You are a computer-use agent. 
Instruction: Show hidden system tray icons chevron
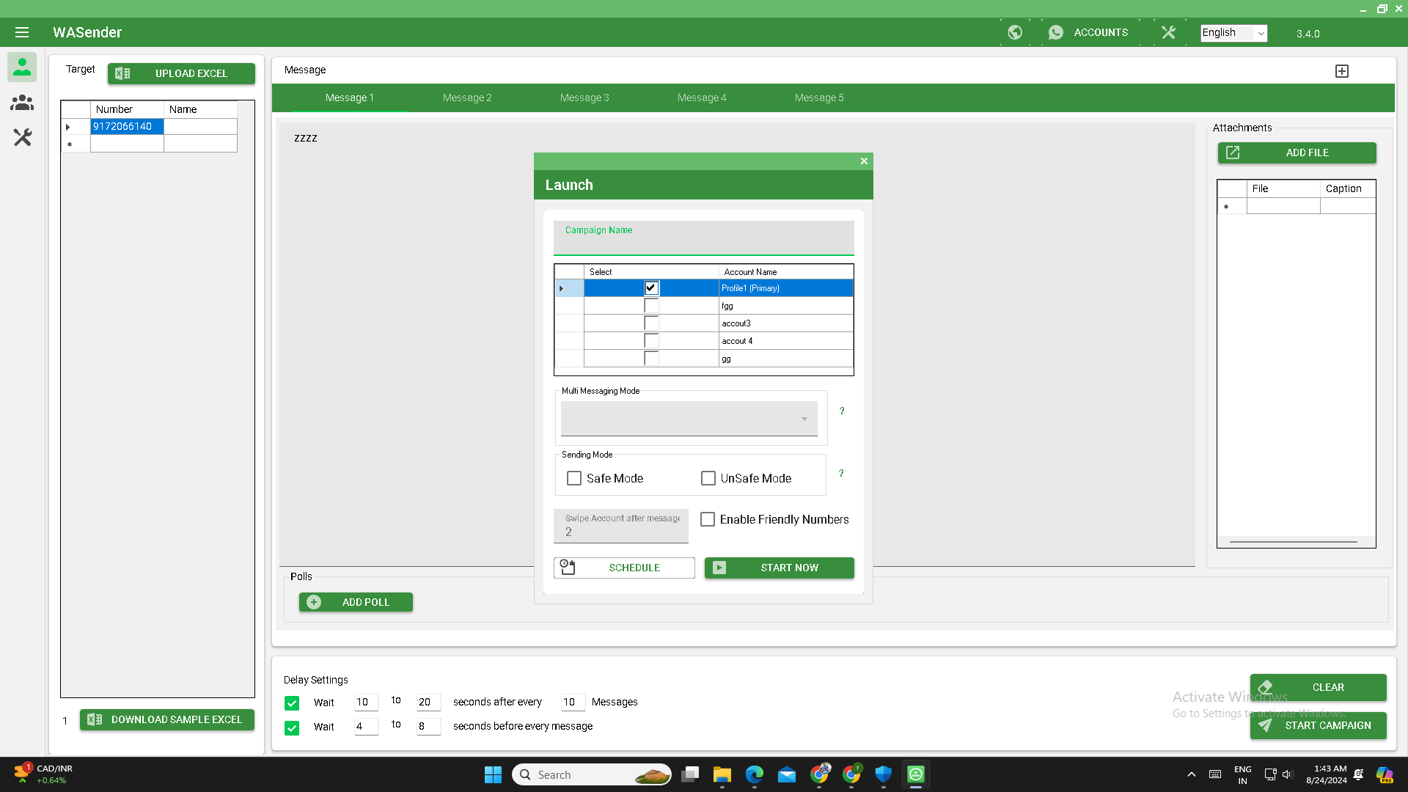click(x=1191, y=774)
